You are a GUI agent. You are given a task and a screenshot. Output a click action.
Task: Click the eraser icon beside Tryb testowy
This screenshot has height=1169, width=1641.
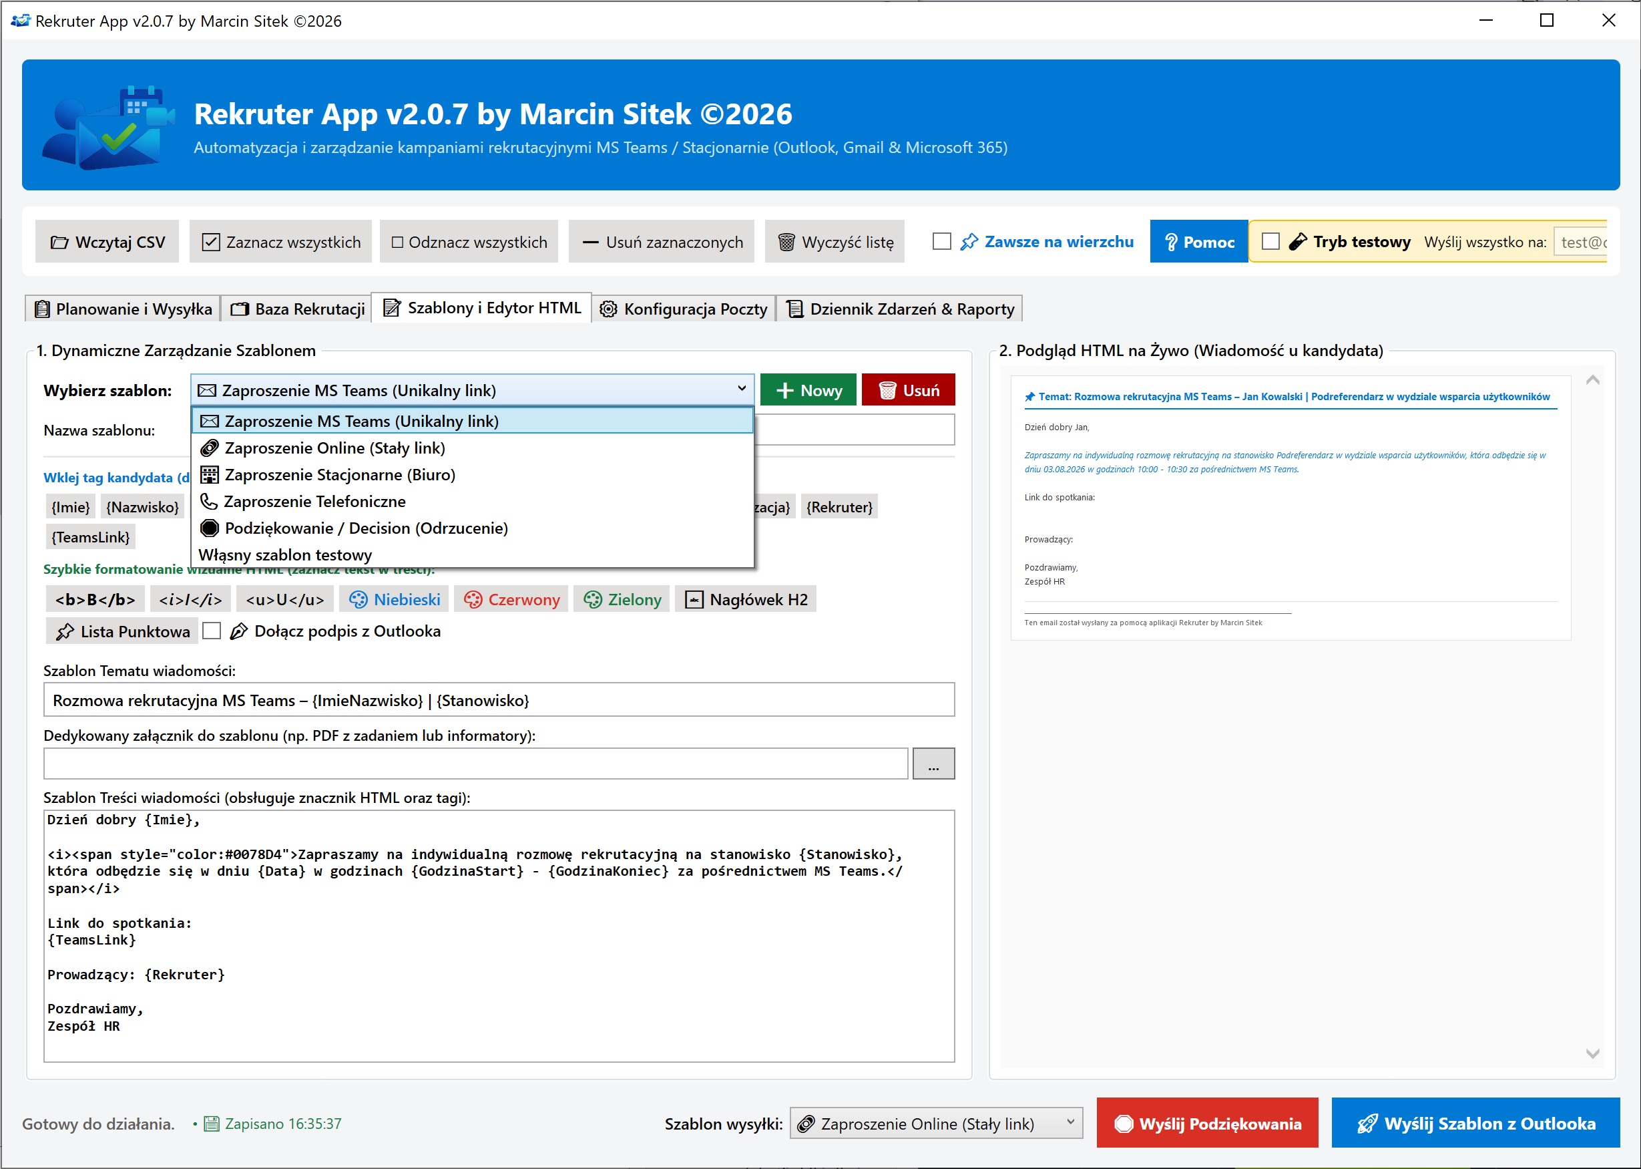tap(1297, 242)
